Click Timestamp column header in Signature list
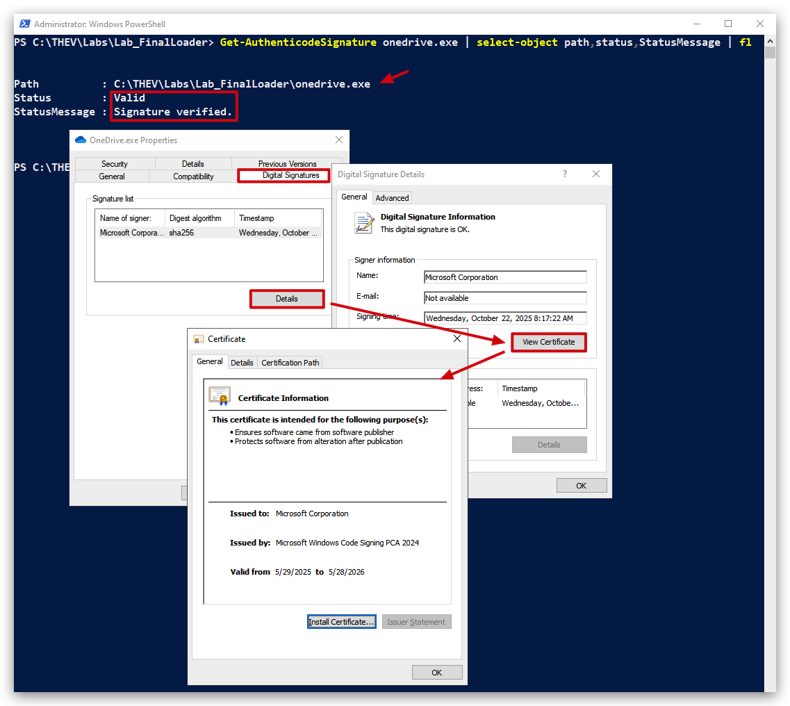 [278, 218]
